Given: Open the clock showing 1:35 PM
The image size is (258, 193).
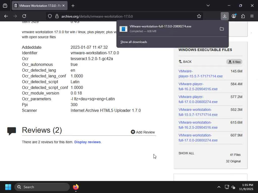Looking at the screenshot, I should [x=246, y=187].
